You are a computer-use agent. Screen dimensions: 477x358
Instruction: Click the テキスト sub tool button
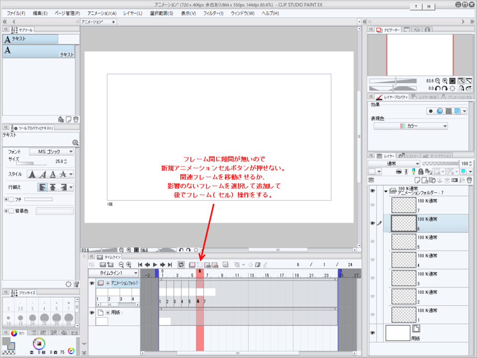pos(30,39)
